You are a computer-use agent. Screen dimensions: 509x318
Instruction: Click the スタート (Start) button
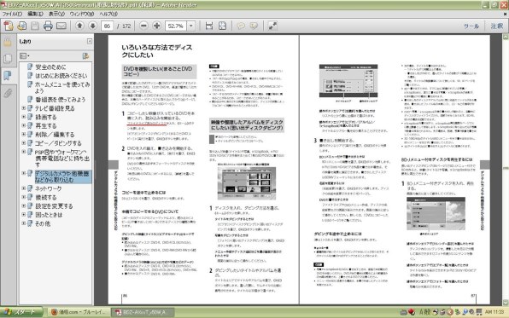(x=21, y=312)
